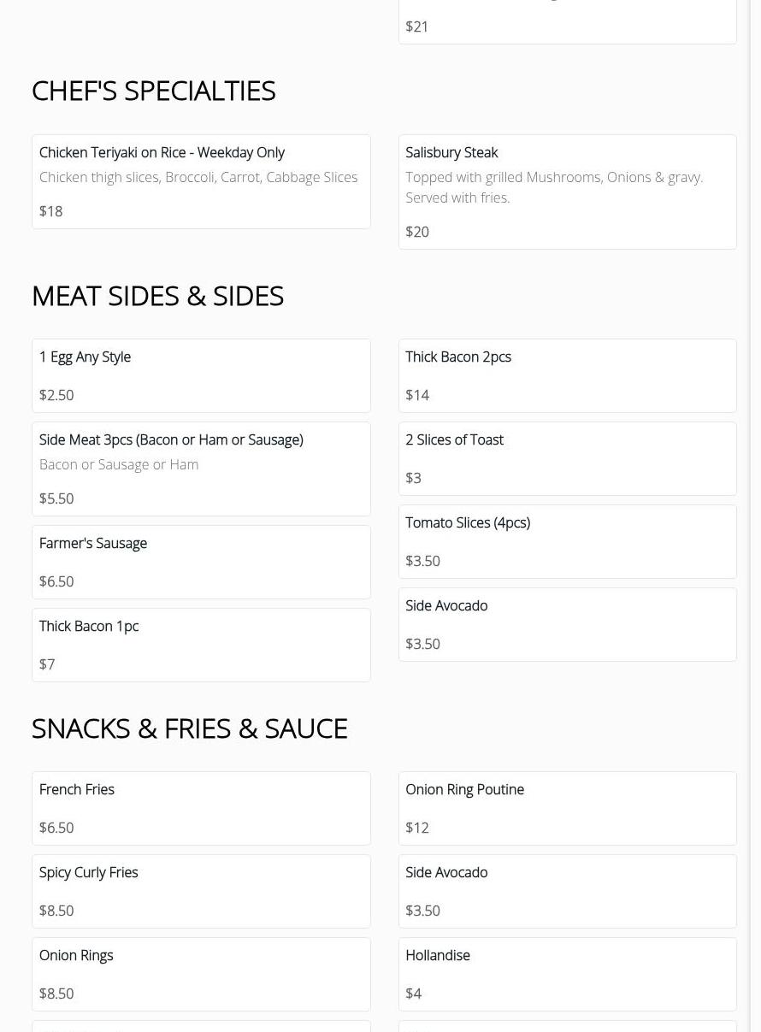Open the French Fries item
The width and height of the screenshot is (761, 1032).
[x=201, y=808]
